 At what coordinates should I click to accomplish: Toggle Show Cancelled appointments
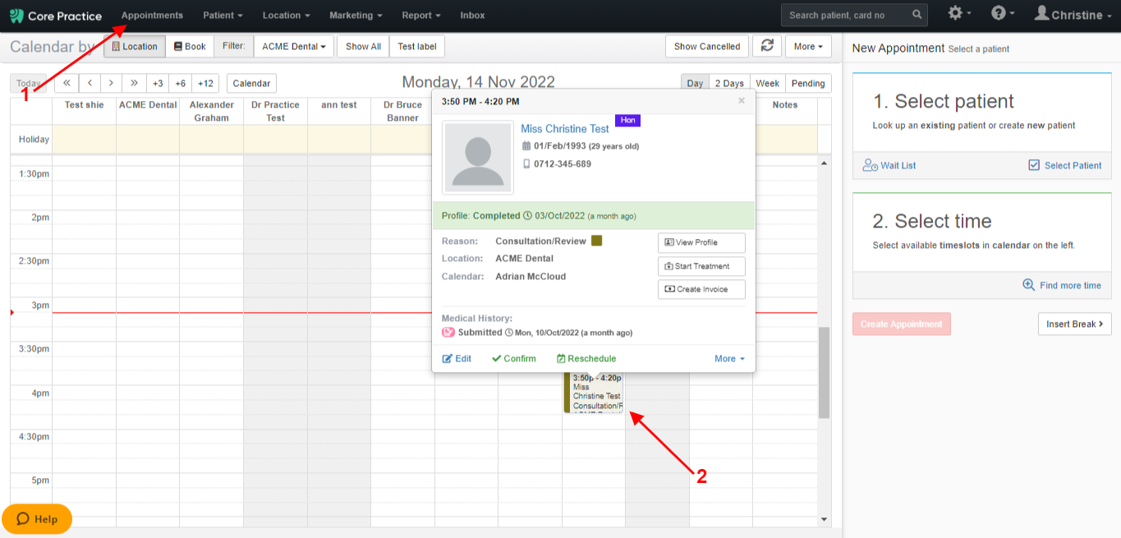(x=707, y=46)
